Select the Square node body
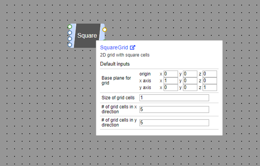This screenshot has height=166, width=260. [87, 36]
